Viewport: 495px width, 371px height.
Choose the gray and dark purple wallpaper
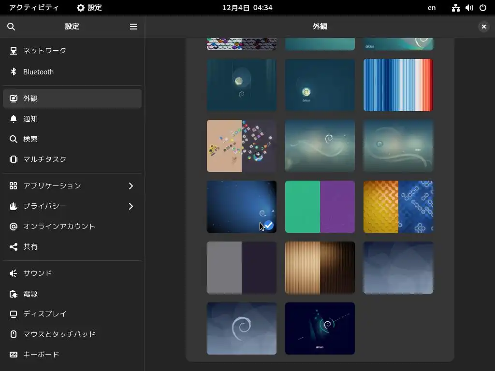pos(242,268)
